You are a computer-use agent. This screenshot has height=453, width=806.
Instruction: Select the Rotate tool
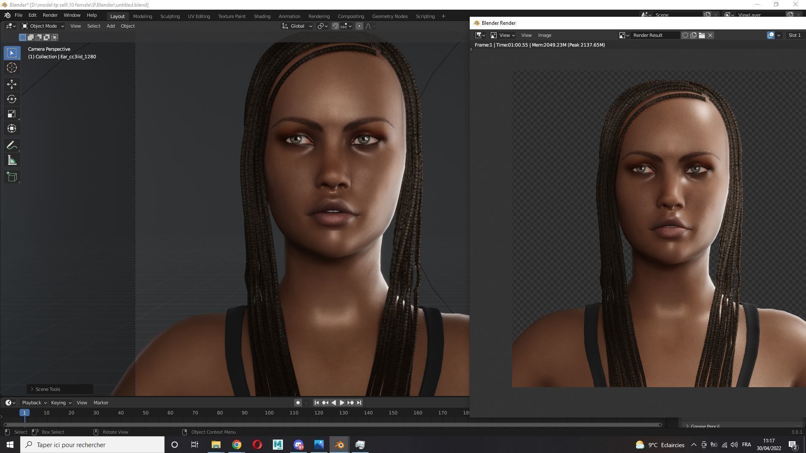coord(12,99)
